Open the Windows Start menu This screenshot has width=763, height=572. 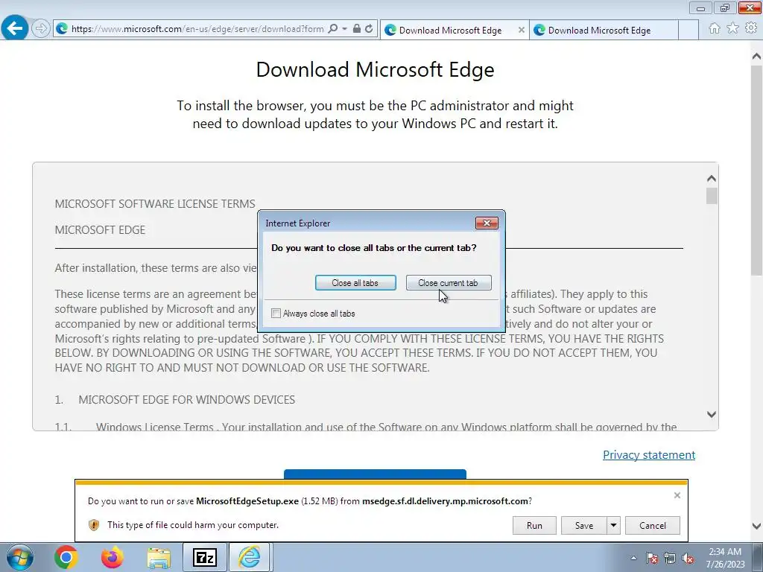(x=19, y=557)
